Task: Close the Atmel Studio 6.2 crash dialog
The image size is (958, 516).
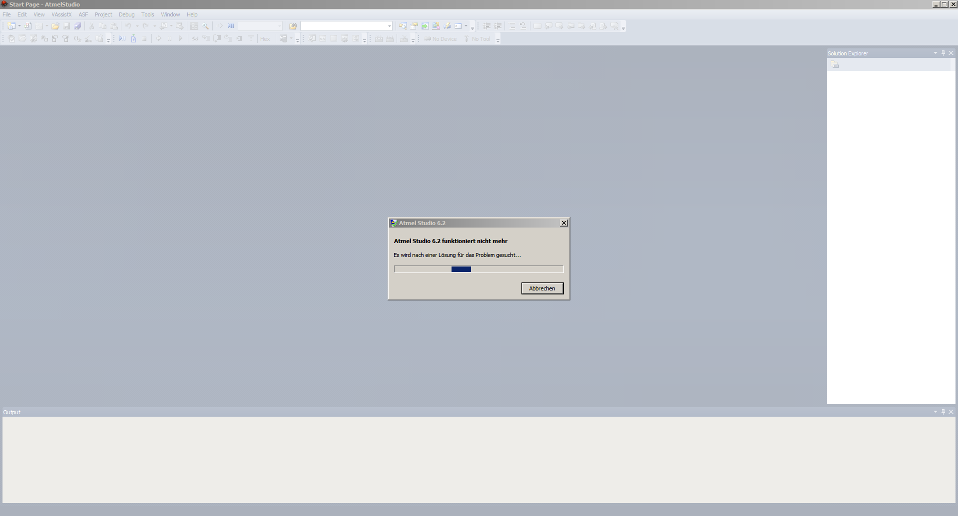Action: coord(564,223)
